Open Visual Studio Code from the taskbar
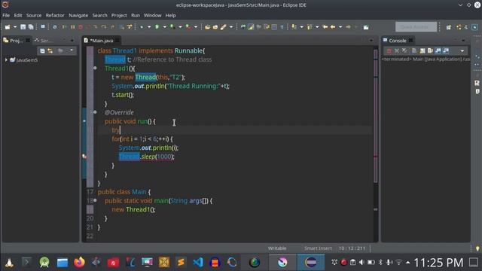 (x=198, y=263)
